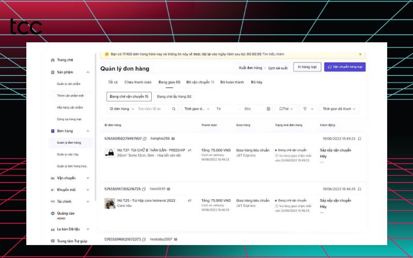The width and height of the screenshot is (413, 258).
Task: Open chat with buyer hanat3.01
Action: pyautogui.click(x=169, y=189)
